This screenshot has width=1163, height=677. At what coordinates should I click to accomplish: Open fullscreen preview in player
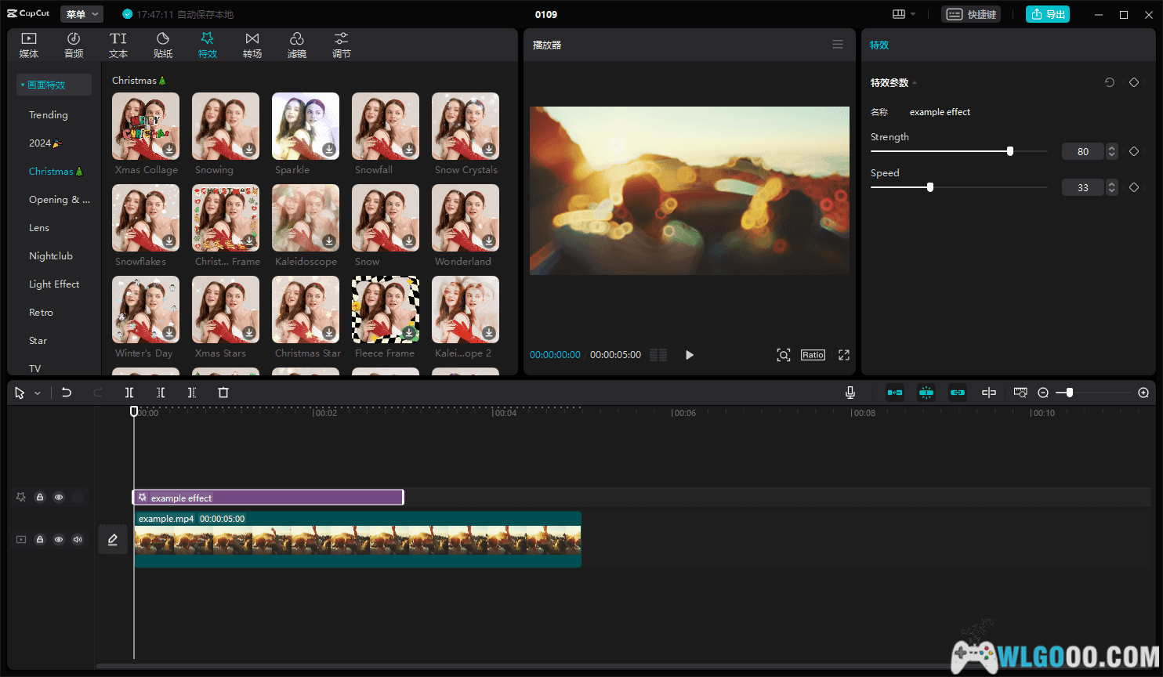[x=844, y=355]
